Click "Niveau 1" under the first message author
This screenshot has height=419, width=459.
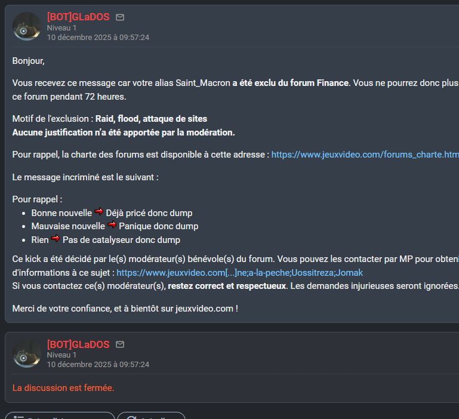point(61,27)
